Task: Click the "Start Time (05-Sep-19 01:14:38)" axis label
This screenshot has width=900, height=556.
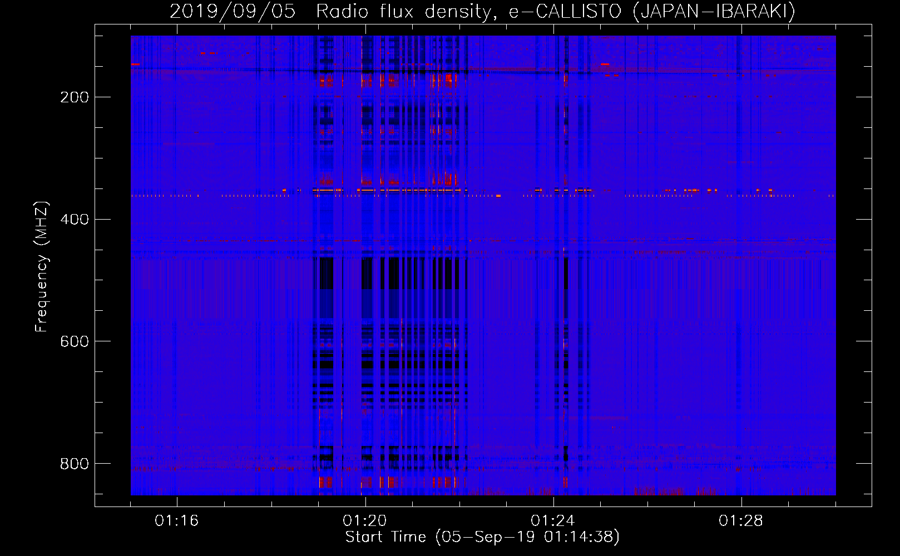Action: coord(482,537)
